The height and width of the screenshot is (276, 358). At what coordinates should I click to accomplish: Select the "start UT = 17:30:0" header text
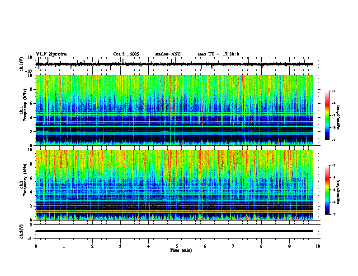pos(218,54)
